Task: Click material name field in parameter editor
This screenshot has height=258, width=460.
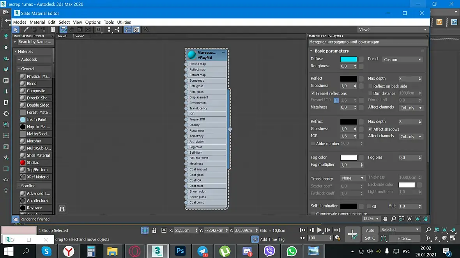Action: coord(368,42)
